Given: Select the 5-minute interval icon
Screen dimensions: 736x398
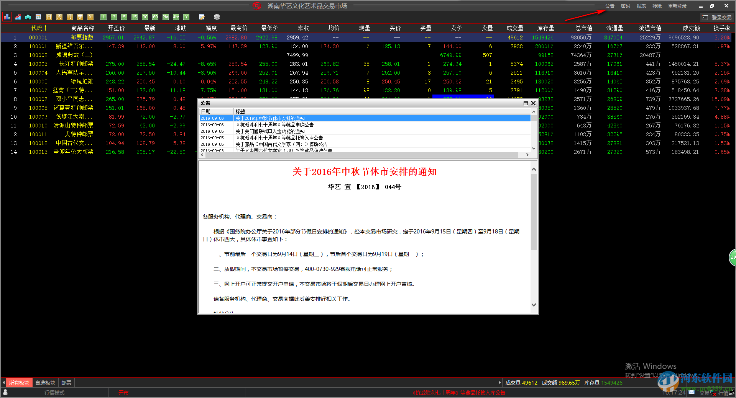Looking at the screenshot, I should [x=124, y=17].
